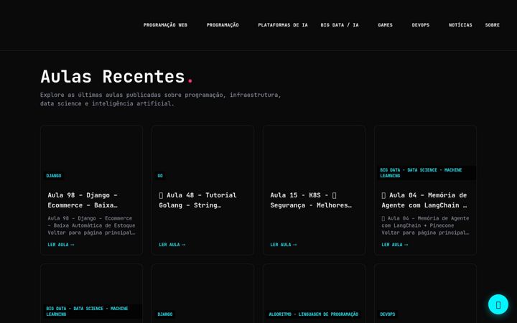Click the Aula 15 K8S card thumbnail

pyautogui.click(x=315, y=154)
